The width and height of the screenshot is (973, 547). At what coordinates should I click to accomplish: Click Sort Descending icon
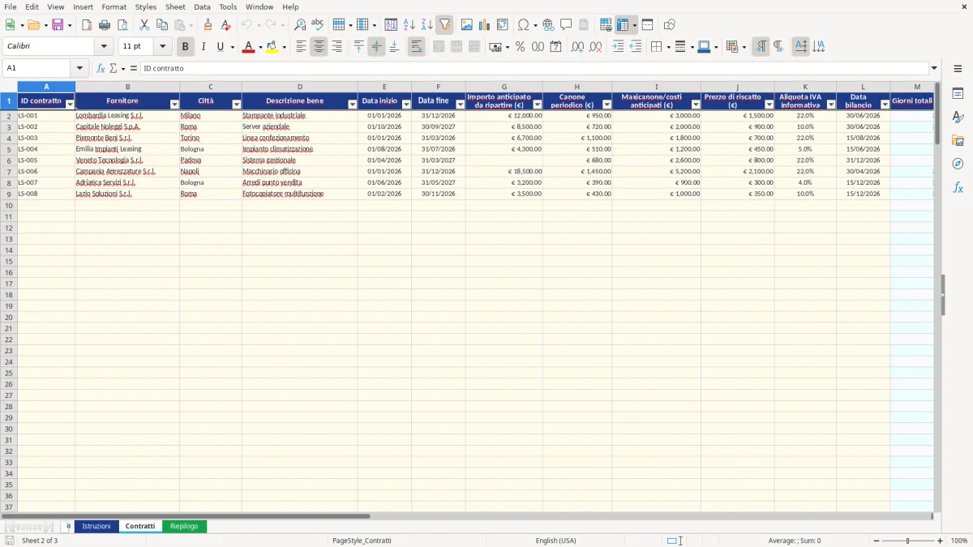click(427, 25)
